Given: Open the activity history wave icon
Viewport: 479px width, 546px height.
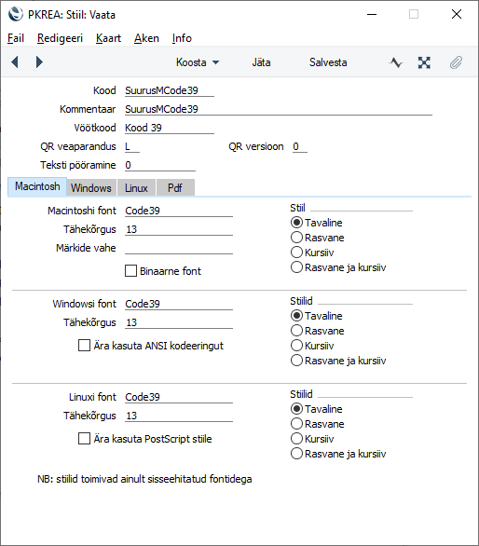Looking at the screenshot, I should (x=396, y=62).
